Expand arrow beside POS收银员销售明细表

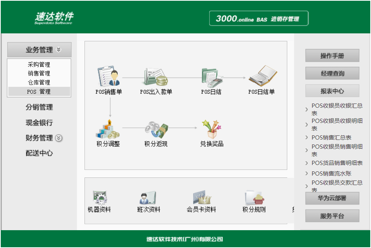pyautogui.click(x=307, y=150)
